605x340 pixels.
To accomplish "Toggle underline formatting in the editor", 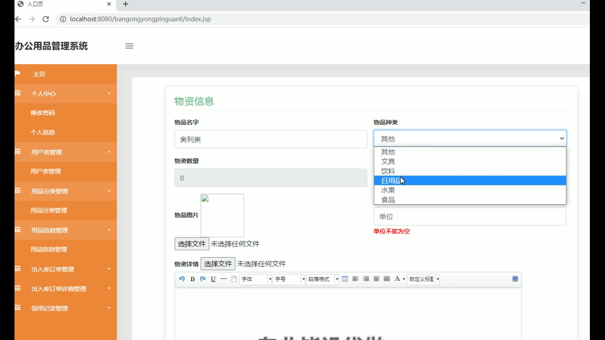I will (x=213, y=279).
